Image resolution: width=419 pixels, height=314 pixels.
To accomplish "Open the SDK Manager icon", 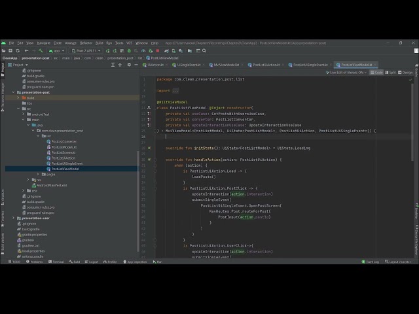I will [181, 51].
